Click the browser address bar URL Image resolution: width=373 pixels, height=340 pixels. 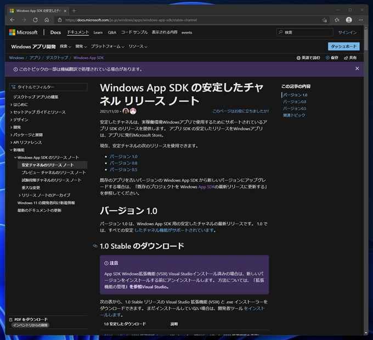tap(131, 20)
